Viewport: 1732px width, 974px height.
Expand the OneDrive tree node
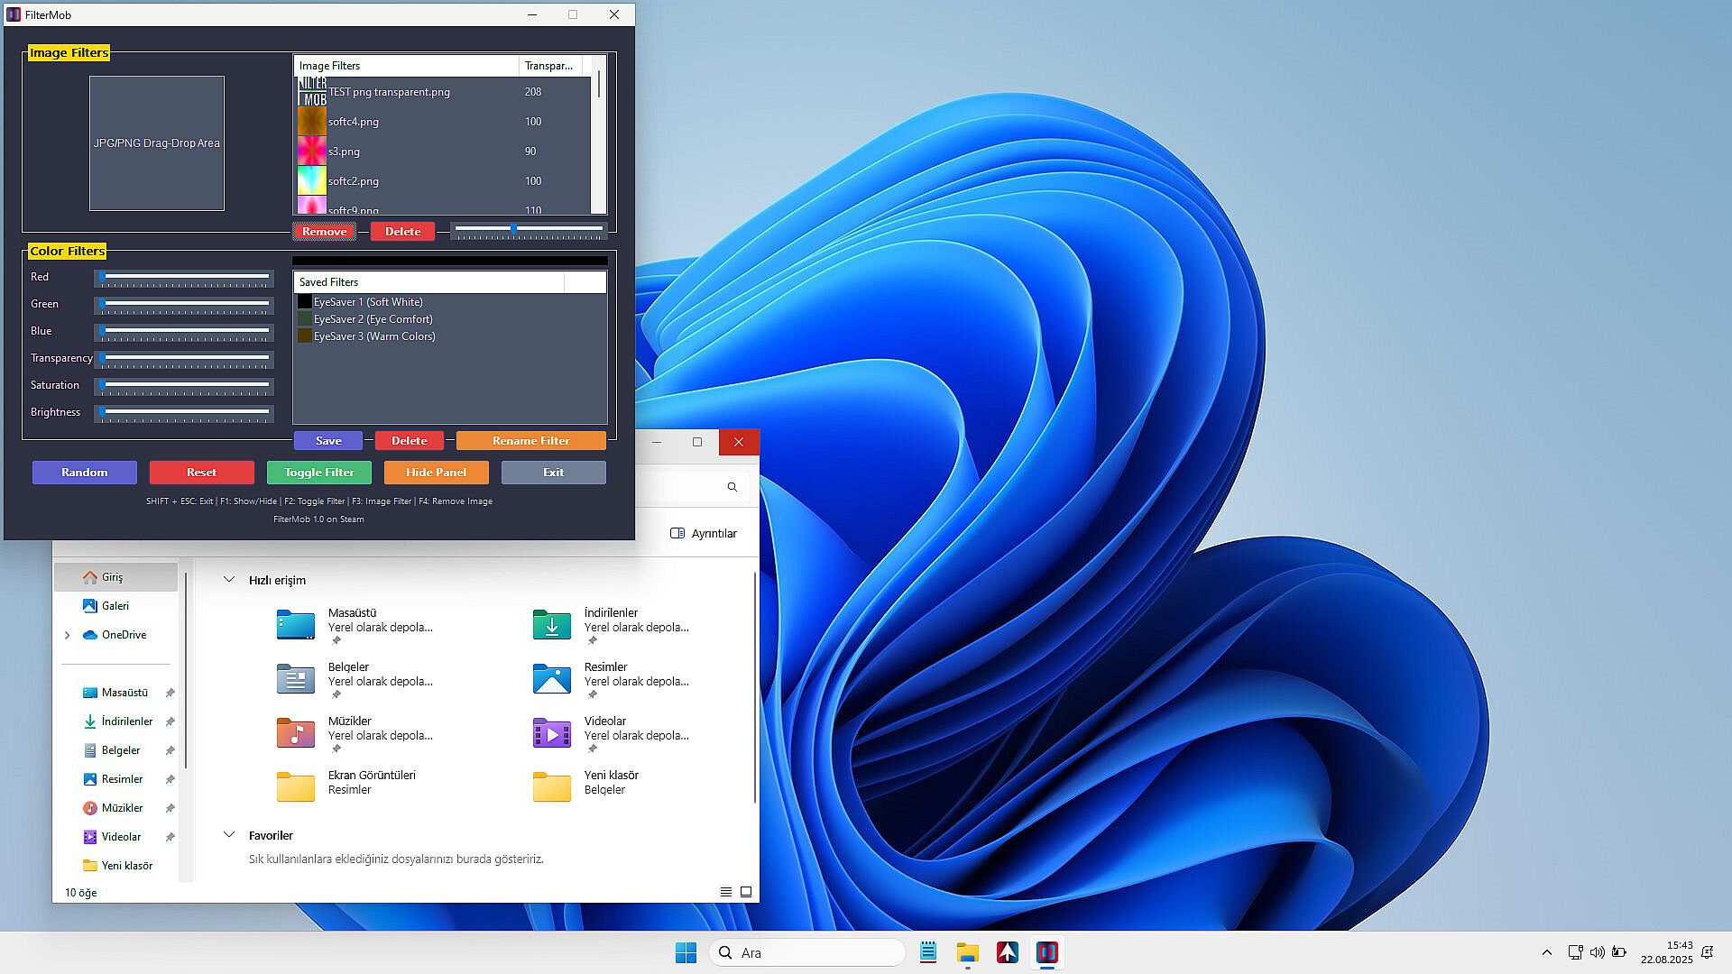(x=67, y=635)
